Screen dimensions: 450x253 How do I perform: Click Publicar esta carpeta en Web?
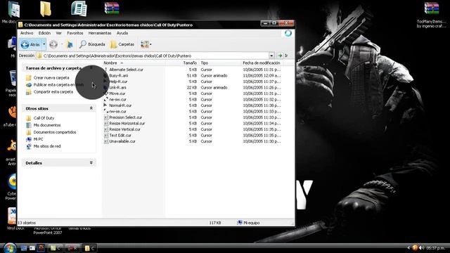pos(58,85)
